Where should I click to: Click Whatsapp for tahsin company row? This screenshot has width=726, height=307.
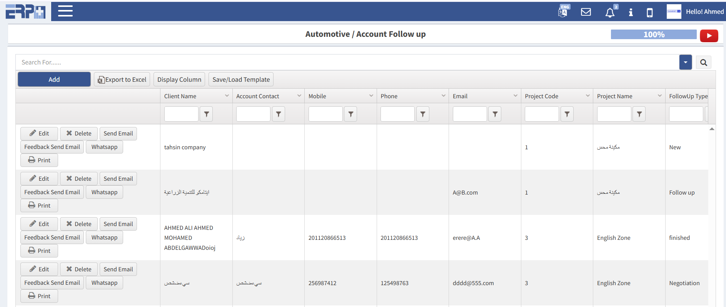[104, 147]
